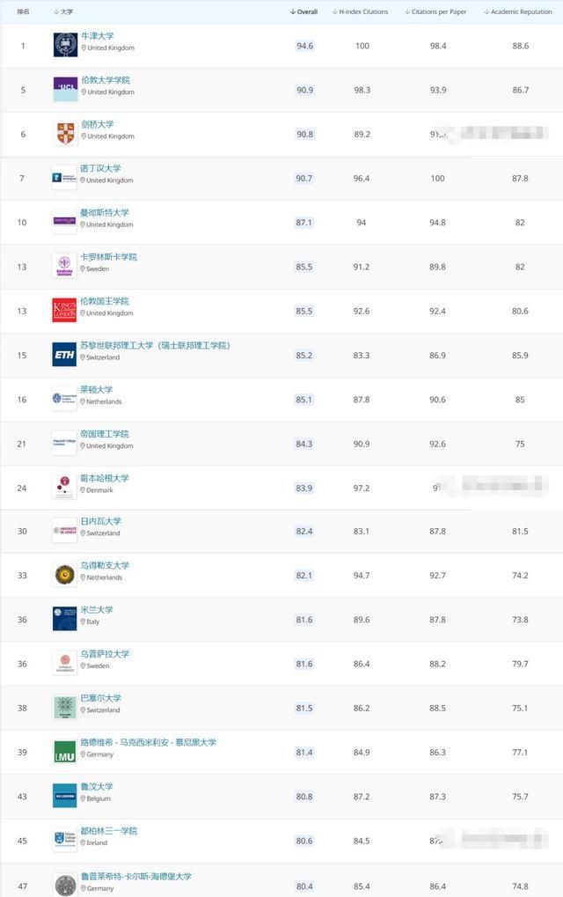Click Trinity College Dublin logo thumbnail

coord(64,840)
